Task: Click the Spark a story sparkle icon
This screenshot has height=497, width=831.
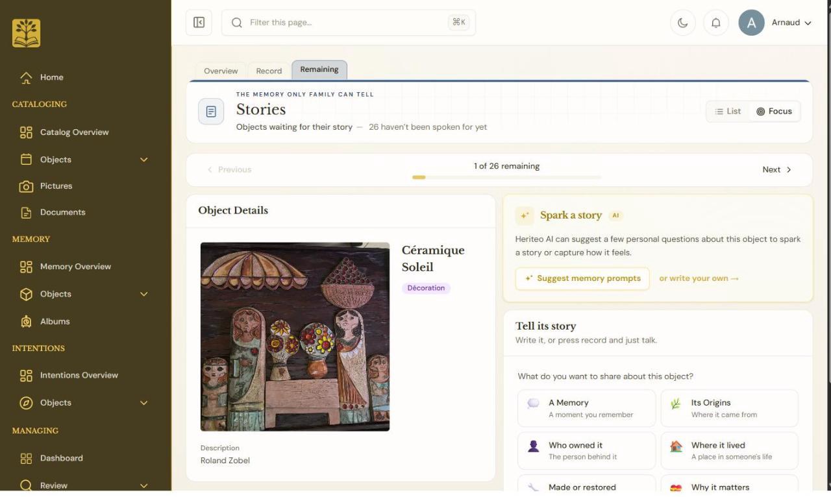Action: pyautogui.click(x=525, y=216)
